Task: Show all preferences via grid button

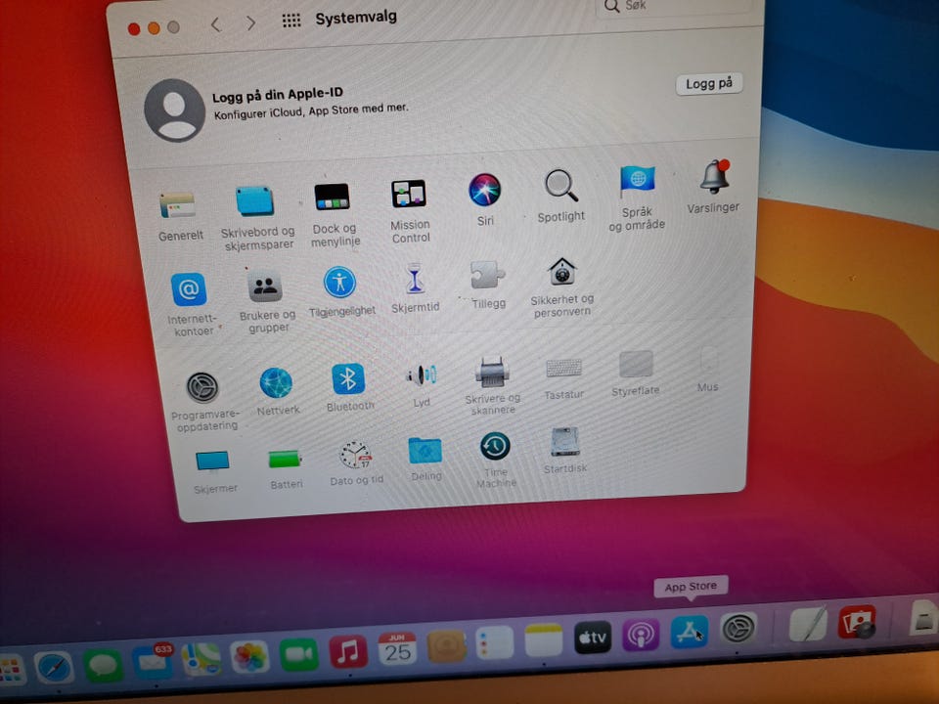Action: coord(291,21)
